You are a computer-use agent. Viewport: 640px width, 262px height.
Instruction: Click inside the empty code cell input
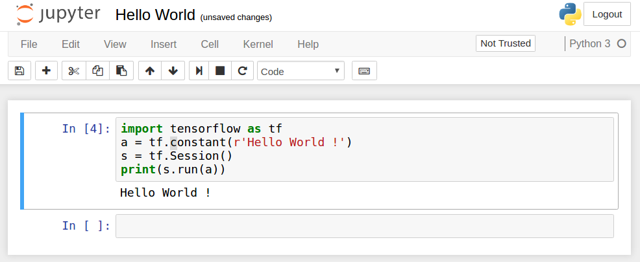tap(365, 226)
